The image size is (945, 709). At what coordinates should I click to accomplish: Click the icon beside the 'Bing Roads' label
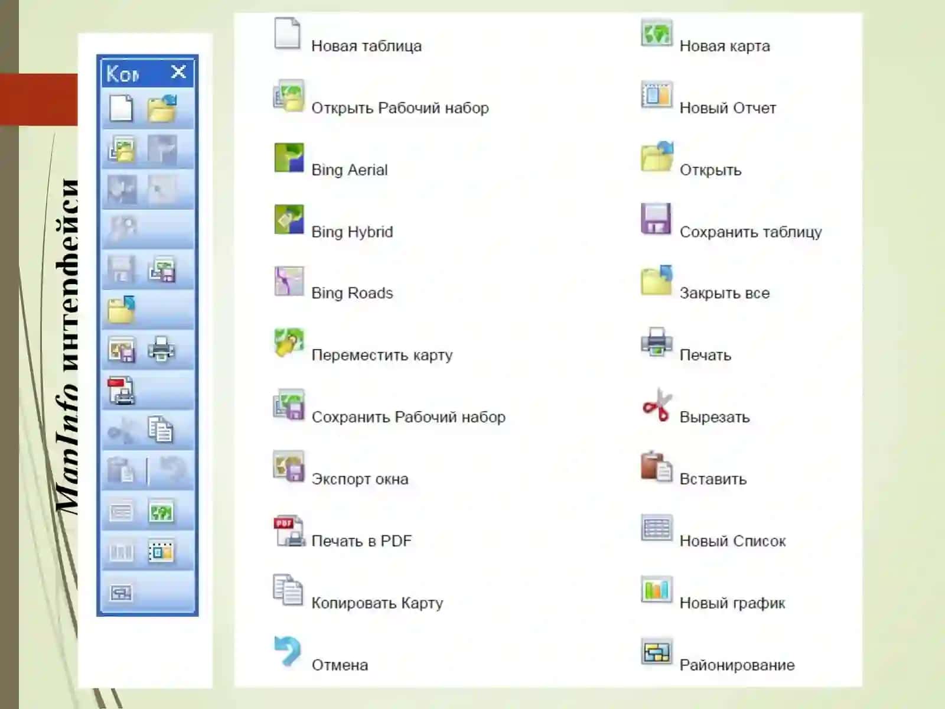289,281
